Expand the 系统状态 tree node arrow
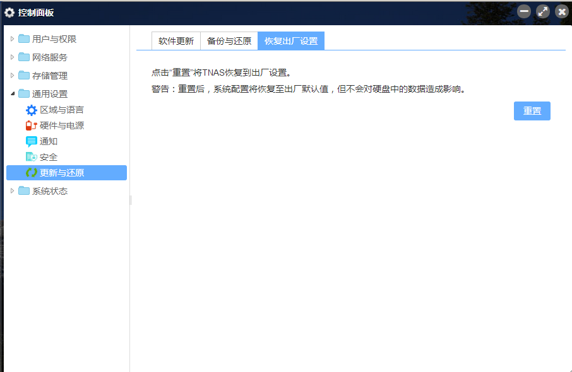 (x=12, y=191)
